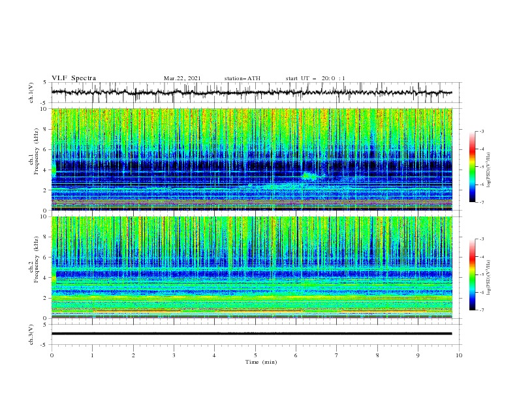517x399 pixels.
Task: Click the lower 'log(PSD)(V²/Hz)' colorbar label
Action: [489, 277]
